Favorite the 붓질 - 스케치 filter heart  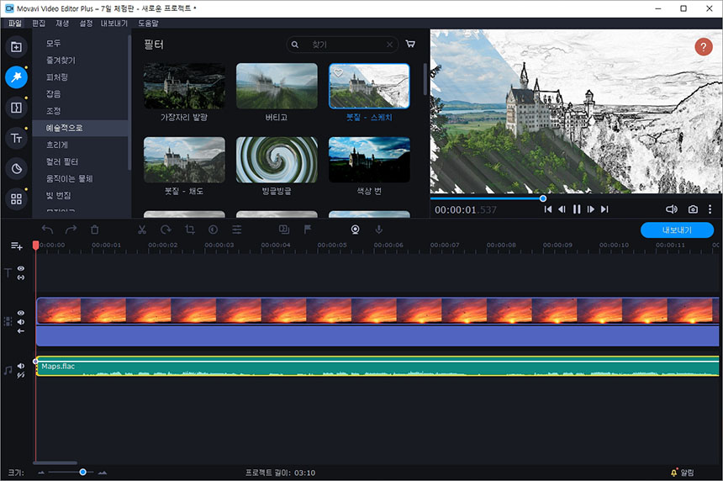point(338,73)
